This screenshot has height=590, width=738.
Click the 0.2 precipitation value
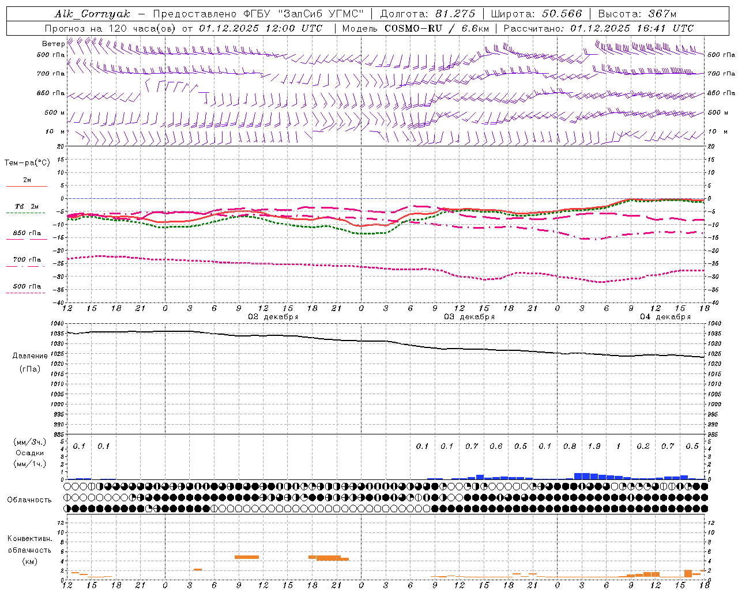[x=643, y=447]
